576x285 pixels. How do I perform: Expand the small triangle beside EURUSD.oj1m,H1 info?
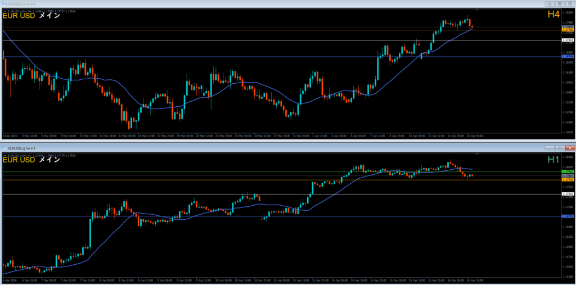click(5, 155)
